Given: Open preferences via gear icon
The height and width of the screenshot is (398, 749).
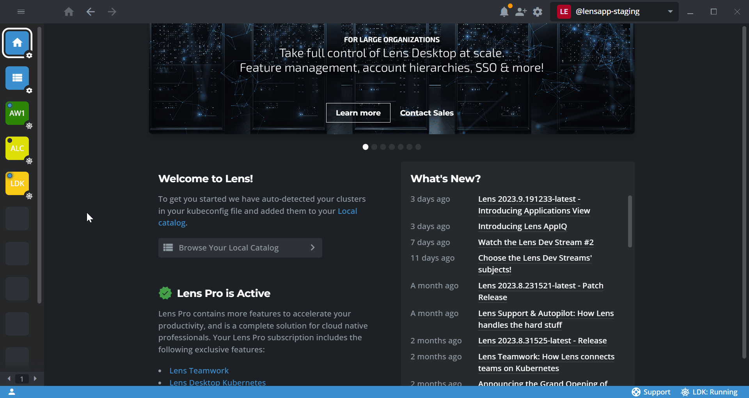Looking at the screenshot, I should [x=538, y=12].
